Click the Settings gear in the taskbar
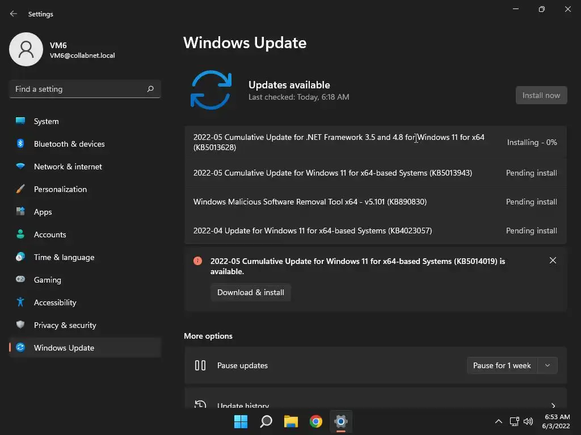581x435 pixels. 341,421
